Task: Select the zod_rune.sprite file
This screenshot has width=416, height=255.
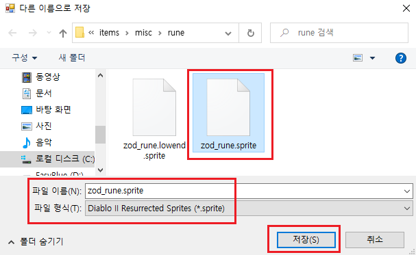Action: coord(228,113)
